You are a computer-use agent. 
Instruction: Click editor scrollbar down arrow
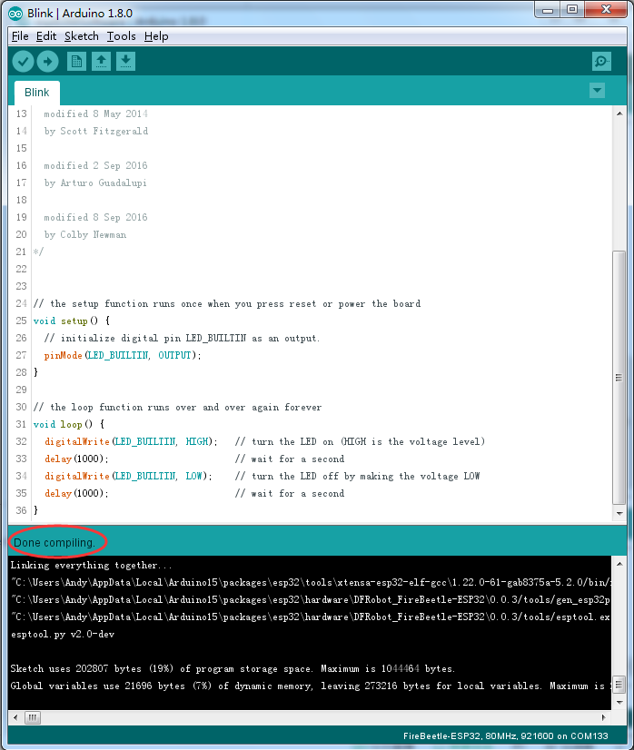[x=619, y=513]
